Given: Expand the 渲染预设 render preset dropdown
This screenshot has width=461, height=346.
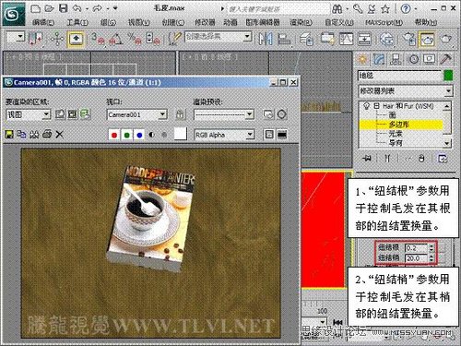Looking at the screenshot, I should (249, 114).
